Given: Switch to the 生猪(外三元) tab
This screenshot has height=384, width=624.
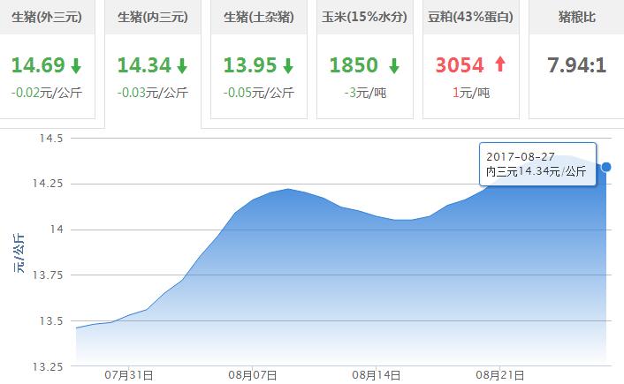Looking at the screenshot, I should coord(47,17).
